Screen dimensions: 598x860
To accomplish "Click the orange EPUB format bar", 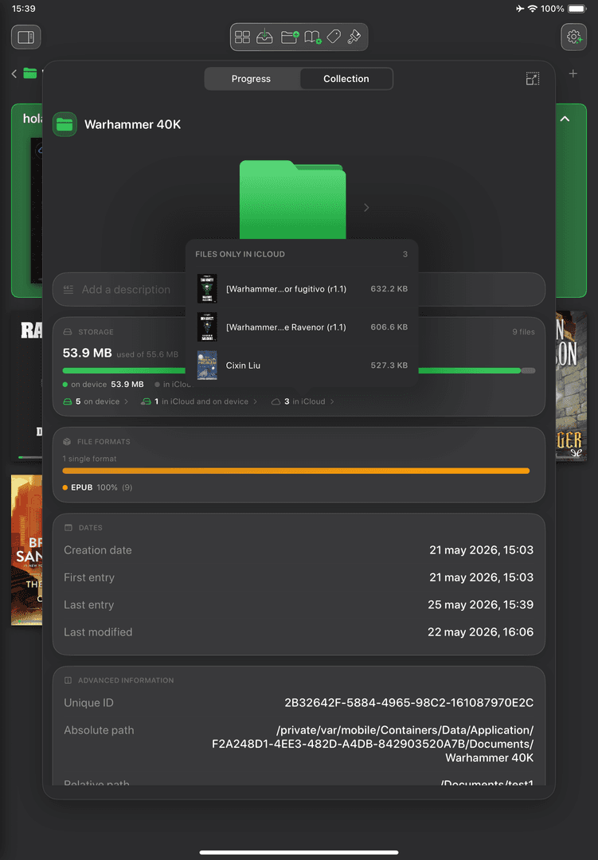I will click(296, 471).
